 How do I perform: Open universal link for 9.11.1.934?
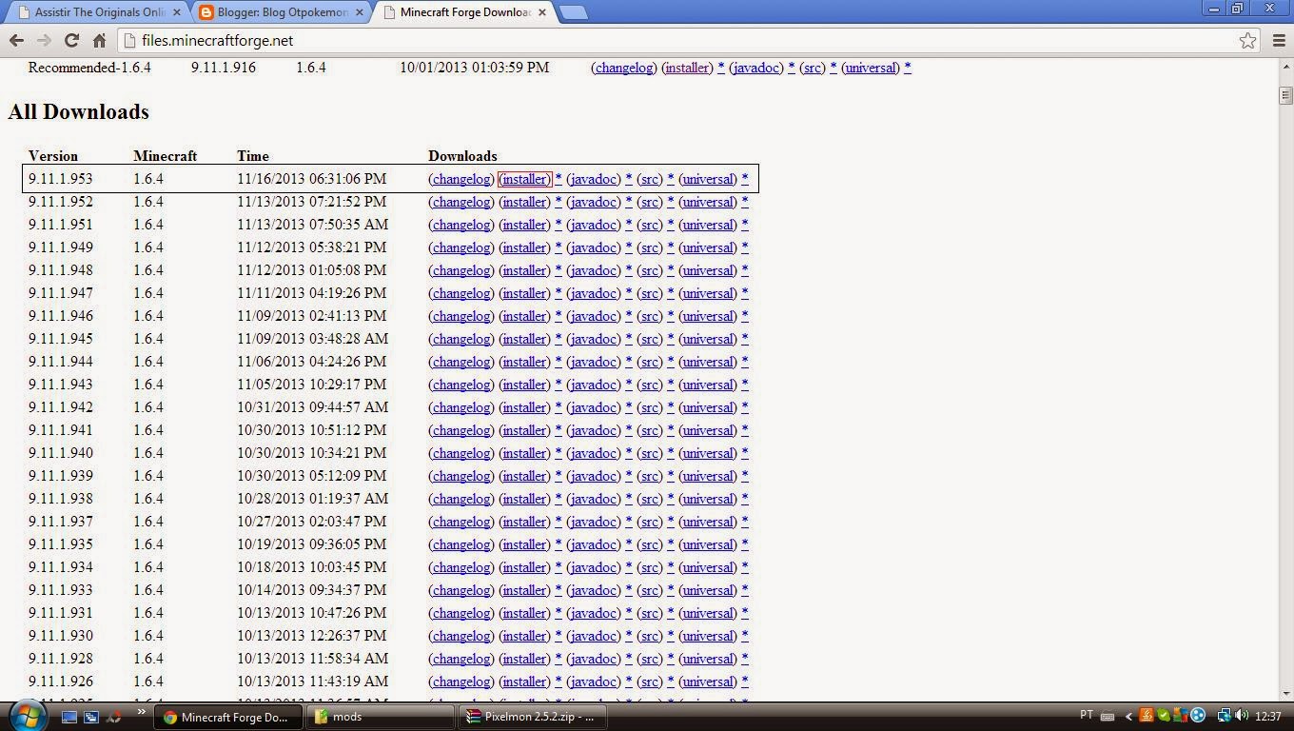pyautogui.click(x=708, y=567)
